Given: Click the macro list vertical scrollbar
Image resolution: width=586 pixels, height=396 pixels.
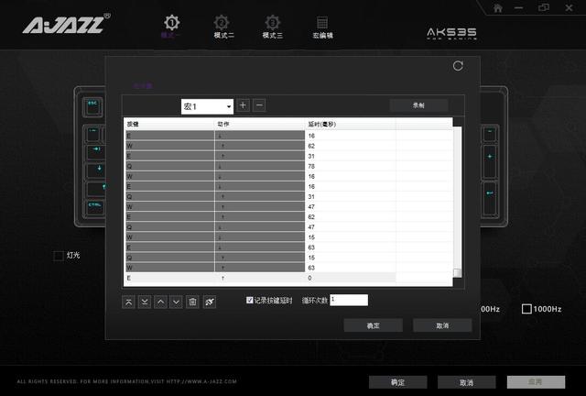Looking at the screenshot, I should (x=457, y=202).
